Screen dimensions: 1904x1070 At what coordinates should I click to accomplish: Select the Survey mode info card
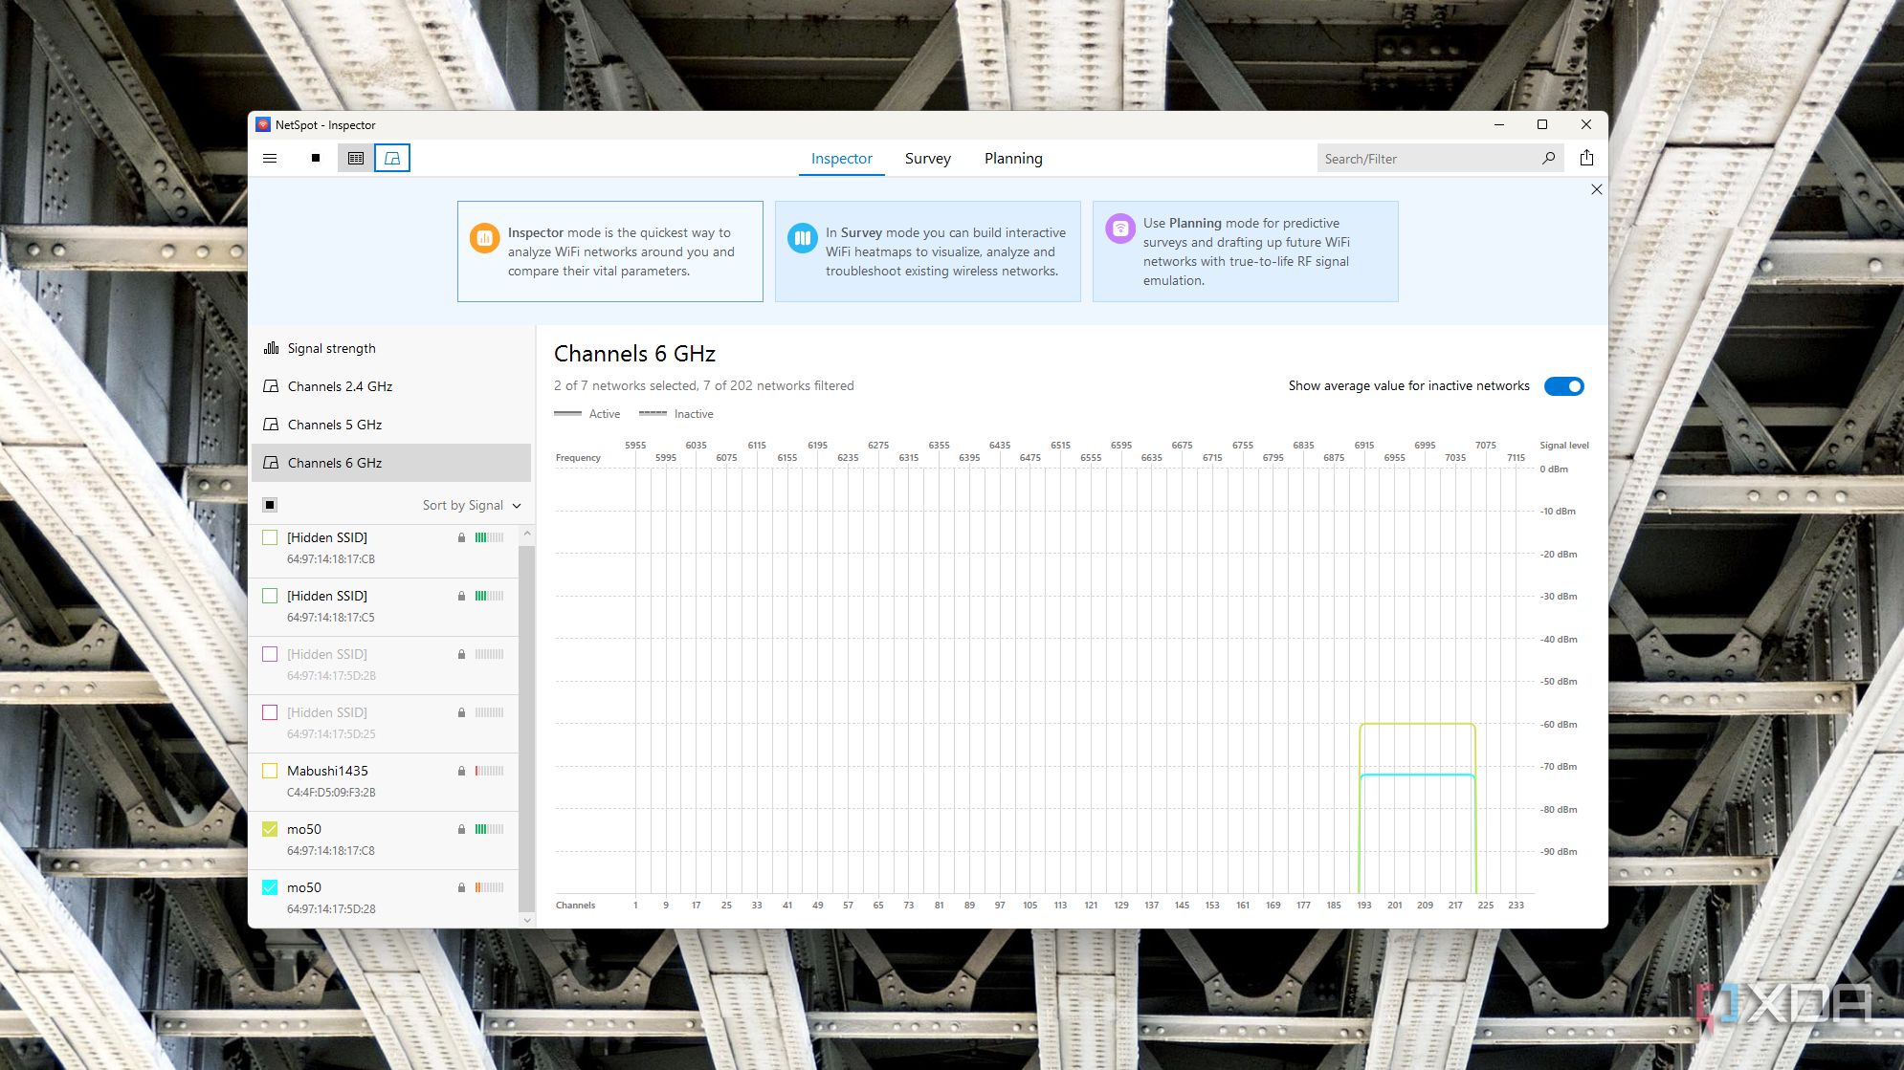coord(928,251)
